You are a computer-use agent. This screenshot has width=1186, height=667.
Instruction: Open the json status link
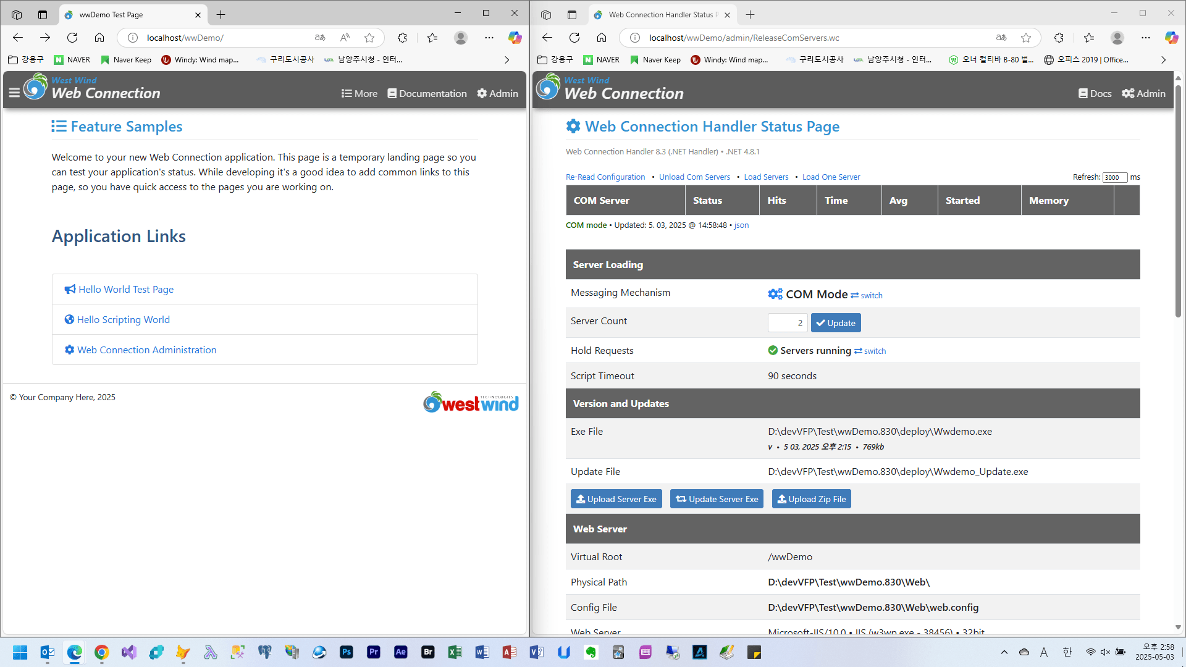pos(741,225)
